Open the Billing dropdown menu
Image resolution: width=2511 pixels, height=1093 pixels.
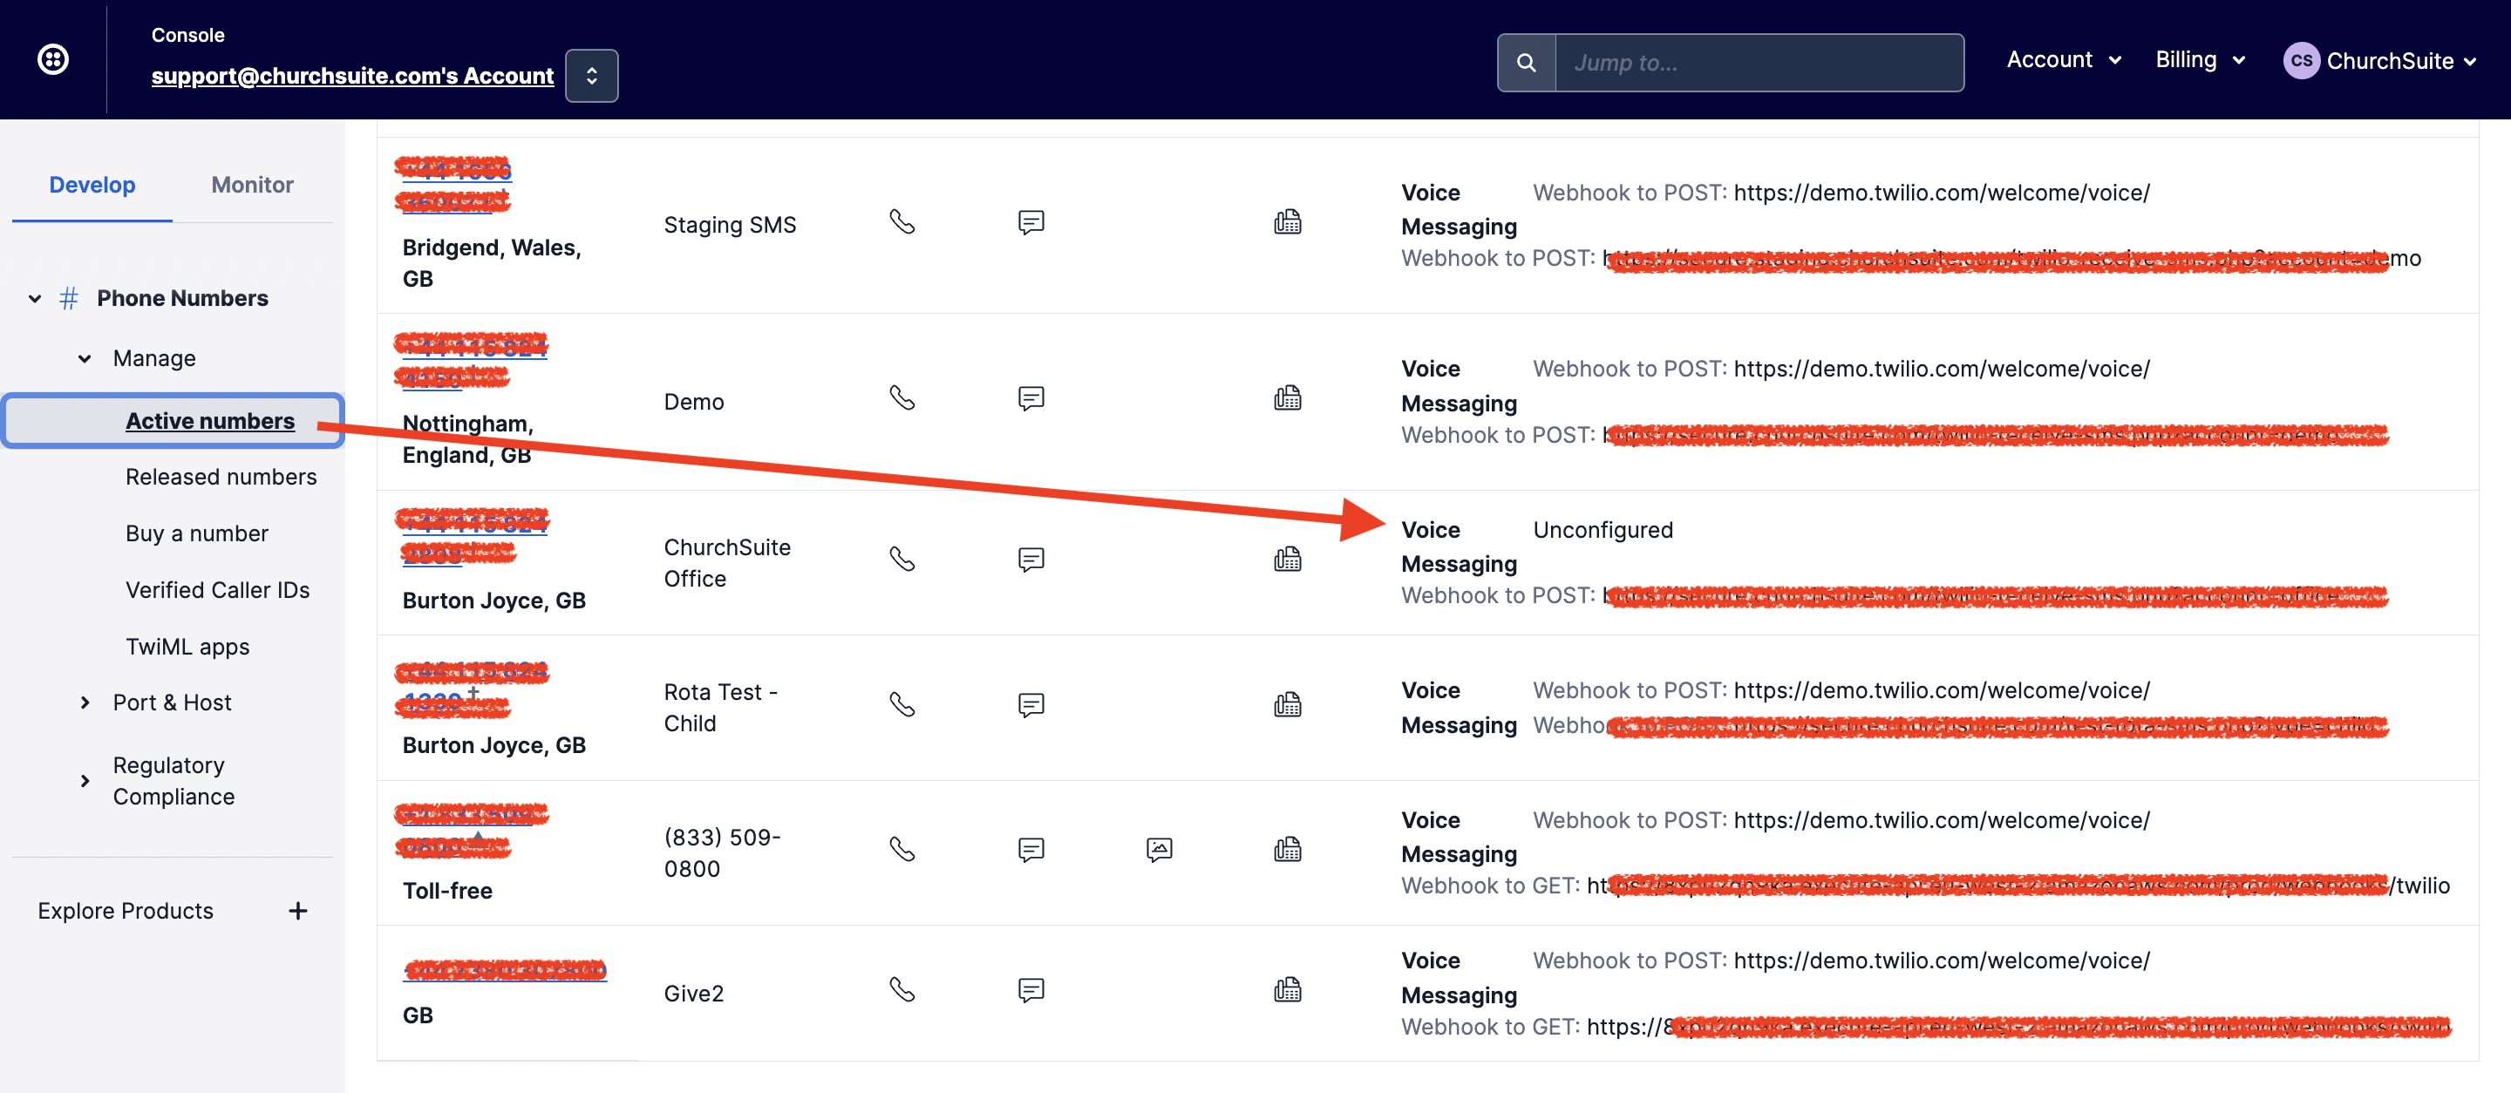[2200, 60]
